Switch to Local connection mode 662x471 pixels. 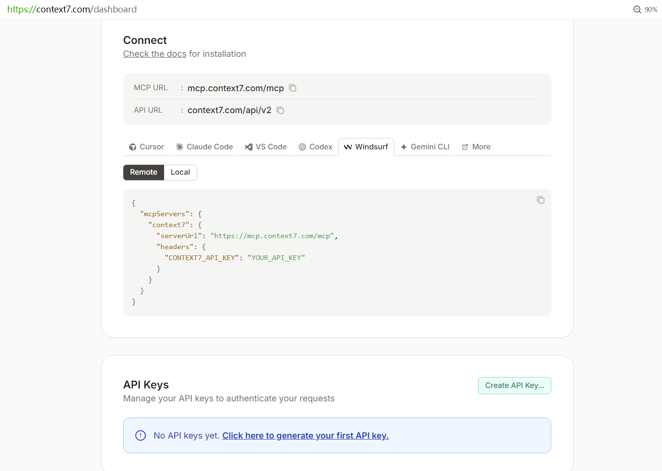[x=180, y=172]
